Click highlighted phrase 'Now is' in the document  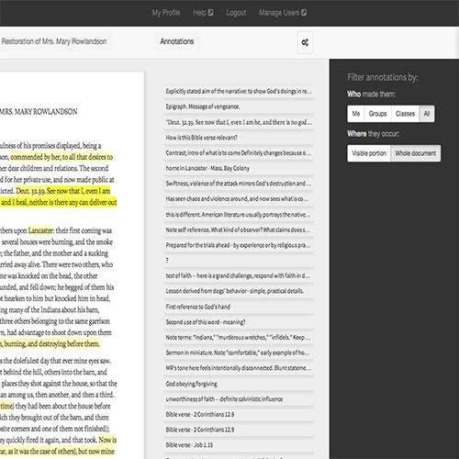107,440
